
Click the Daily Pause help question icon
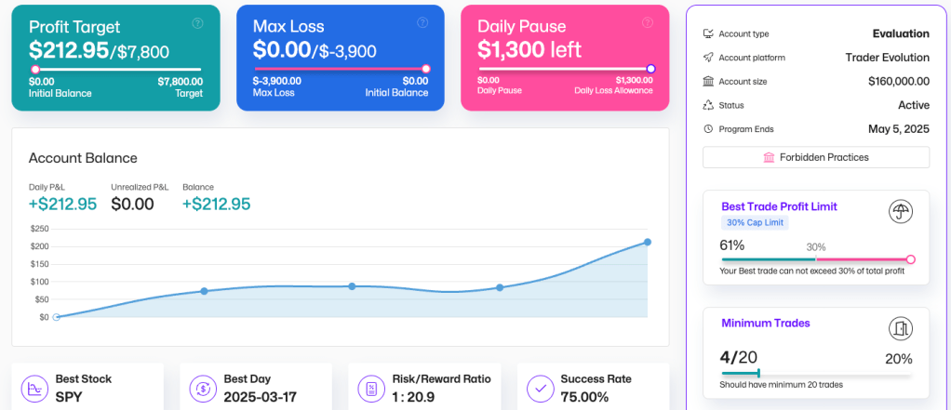coord(647,23)
